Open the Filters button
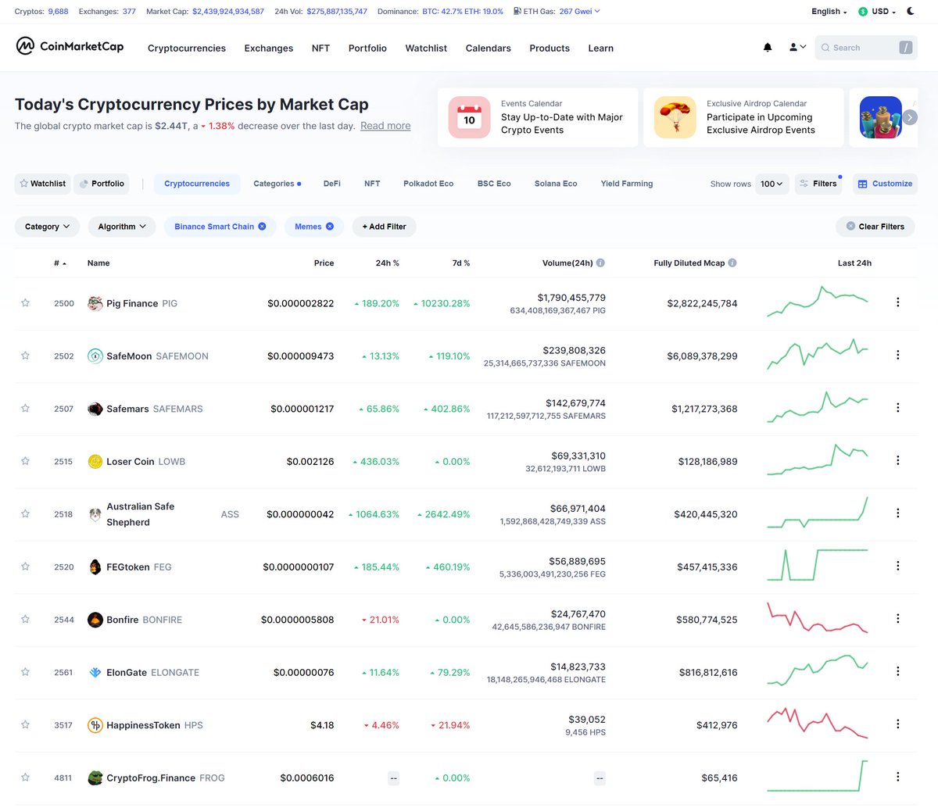938x808 pixels. (818, 184)
